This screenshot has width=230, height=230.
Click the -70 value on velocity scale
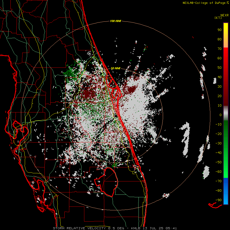(218, 181)
